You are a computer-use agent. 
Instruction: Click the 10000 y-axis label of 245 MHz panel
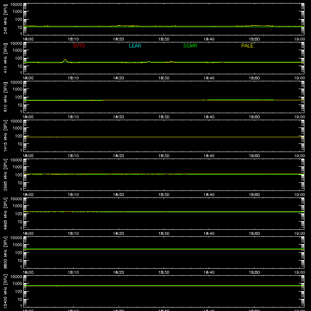pos(16,5)
